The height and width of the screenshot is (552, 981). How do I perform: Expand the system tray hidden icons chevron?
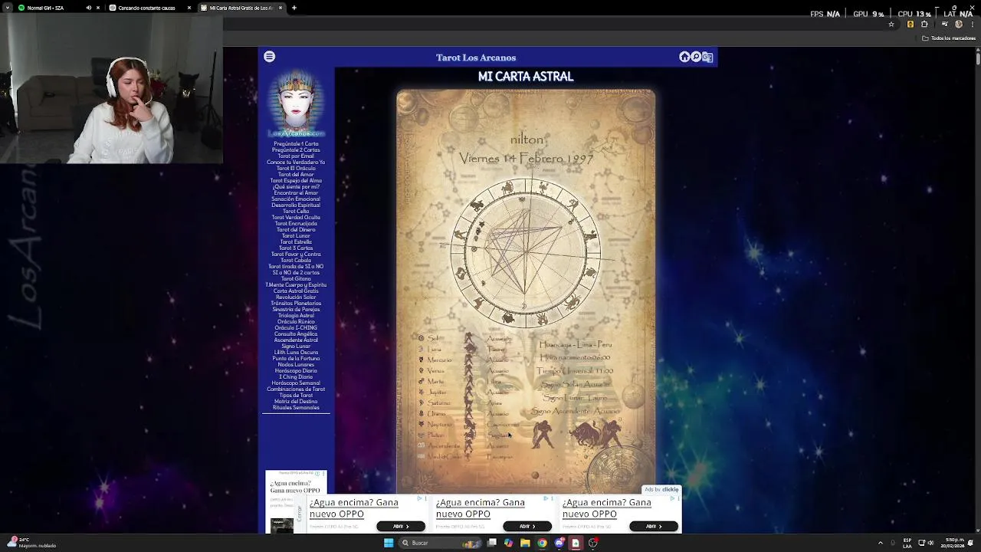tap(880, 543)
